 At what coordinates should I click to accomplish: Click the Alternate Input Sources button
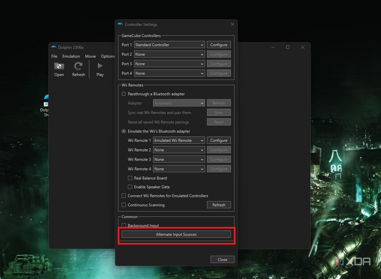click(176, 234)
